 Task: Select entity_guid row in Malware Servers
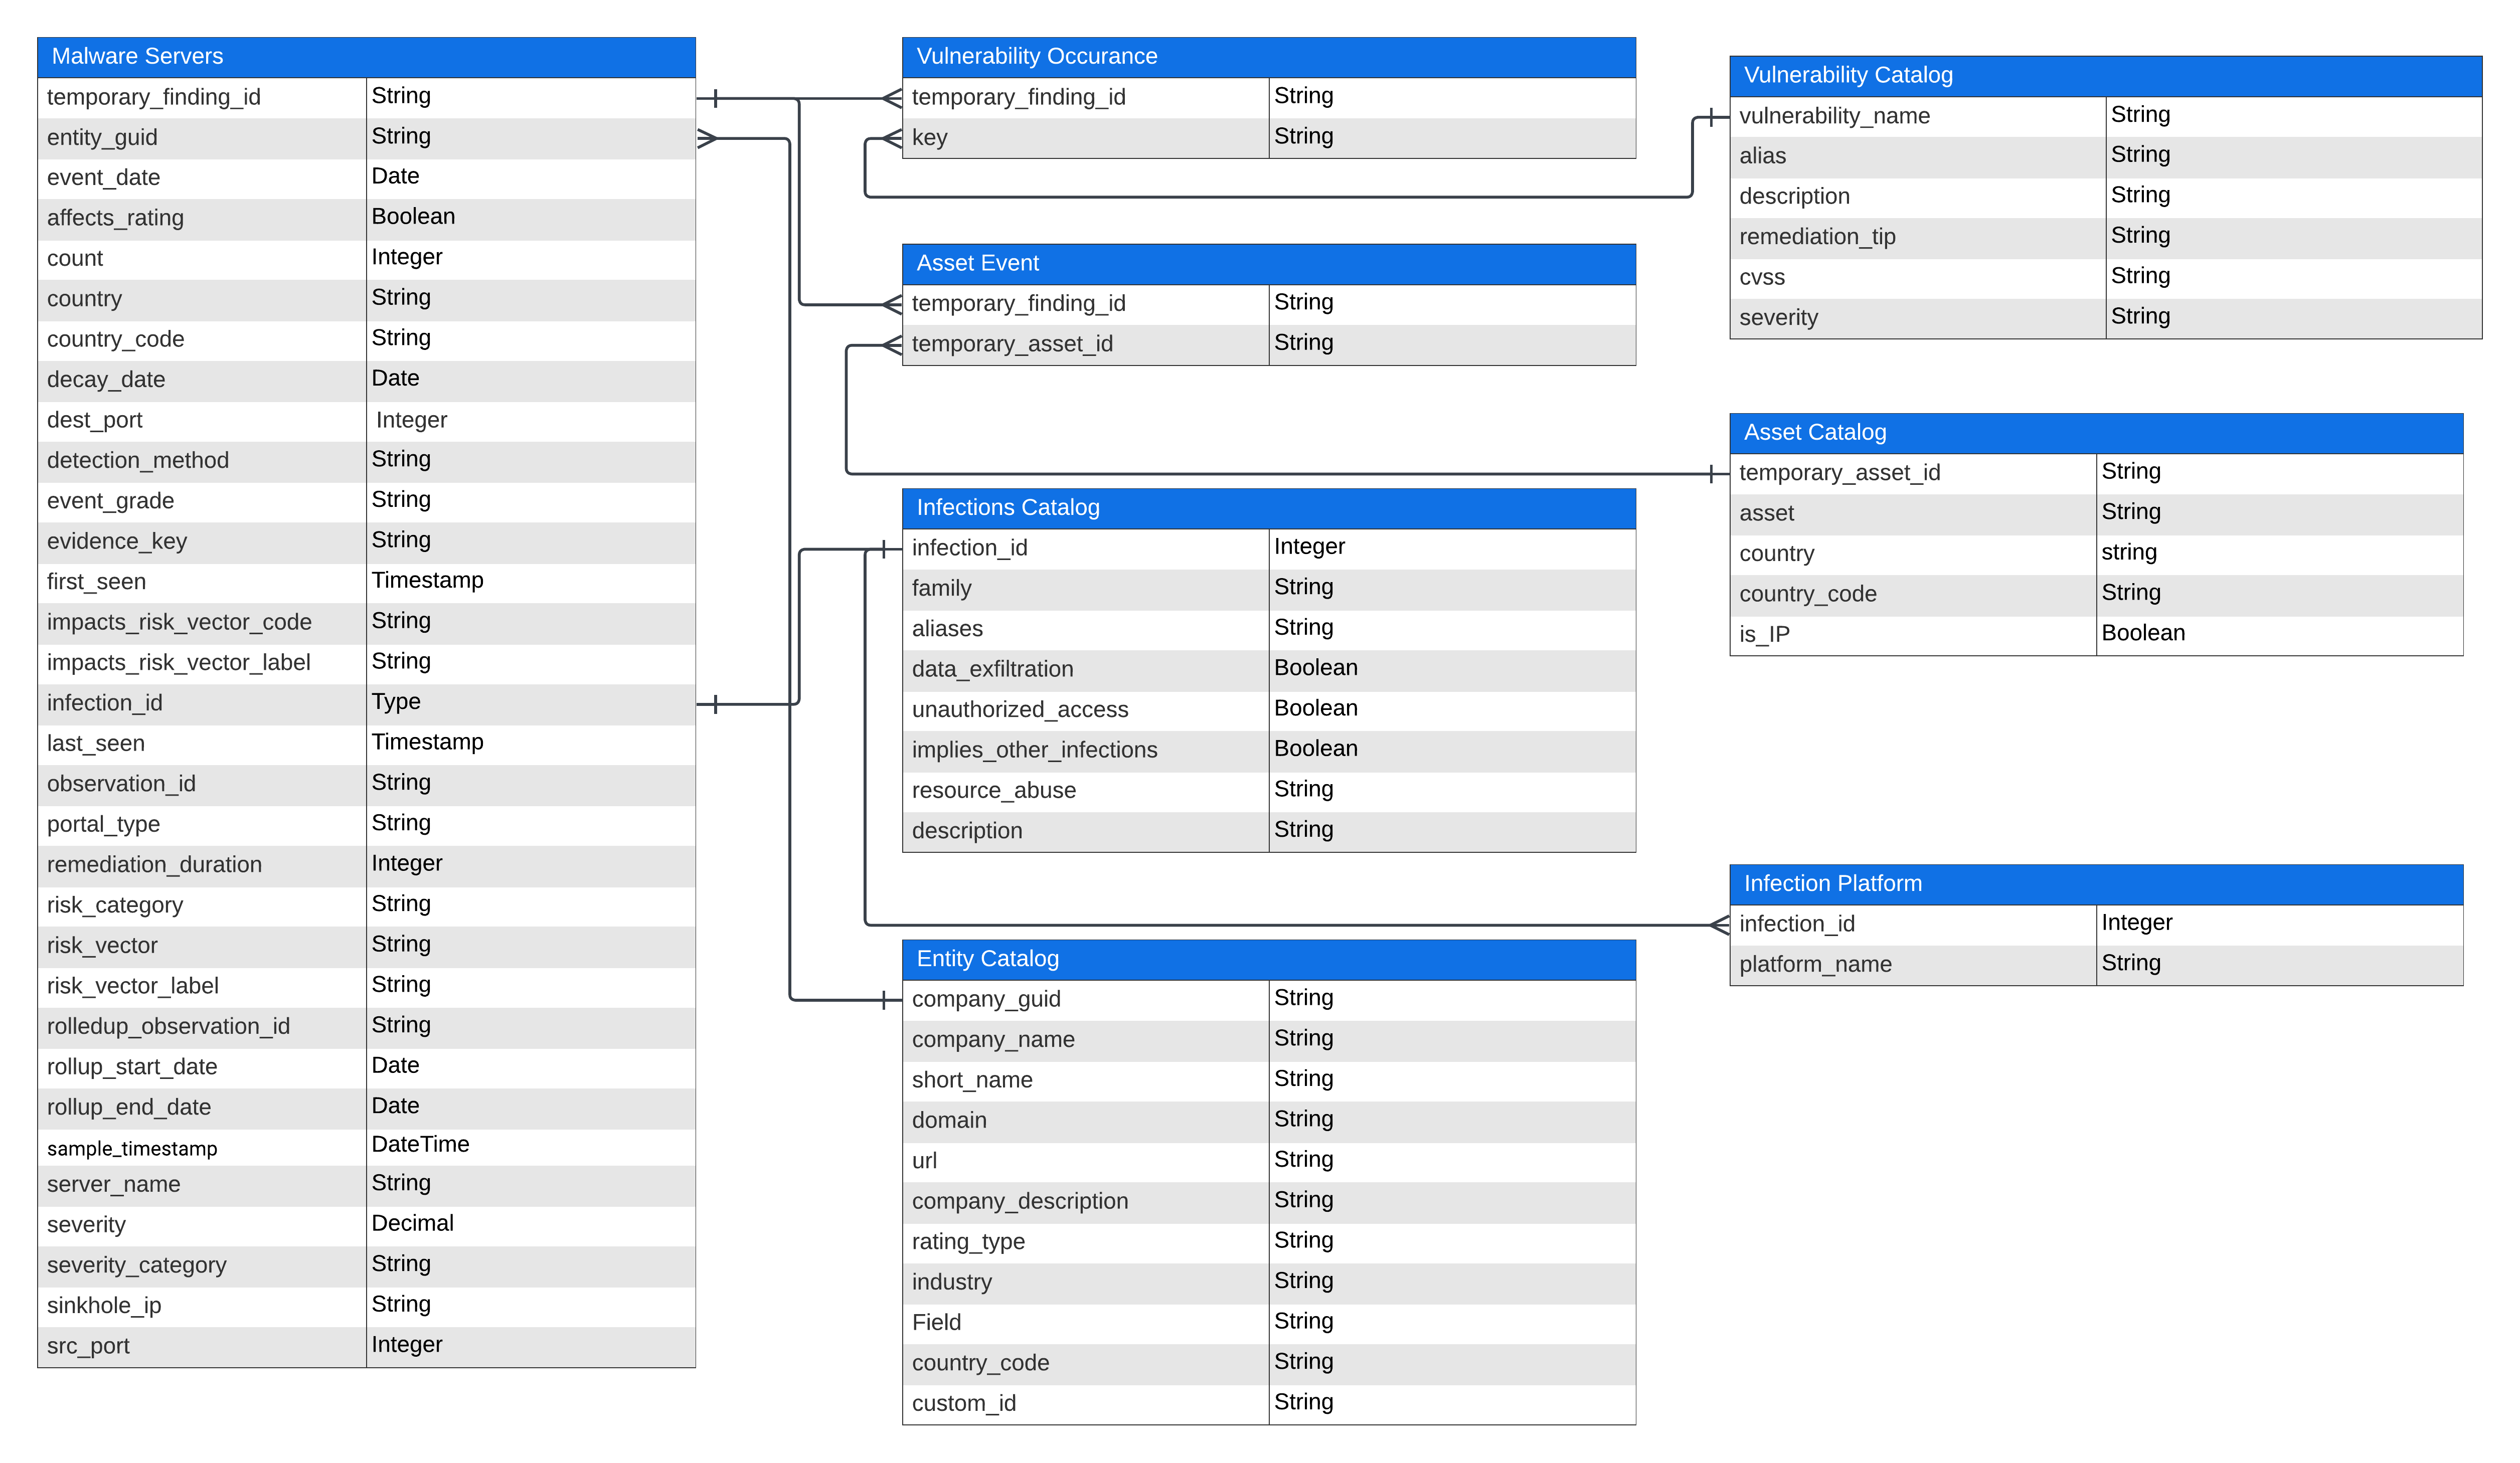coord(102,138)
